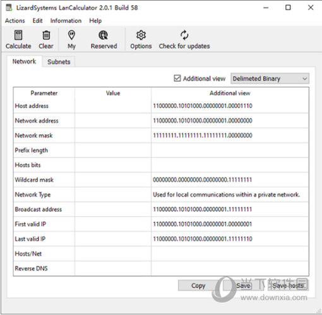This screenshot has width=322, height=315.
Task: Click the My IP location pin icon
Action: click(71, 35)
